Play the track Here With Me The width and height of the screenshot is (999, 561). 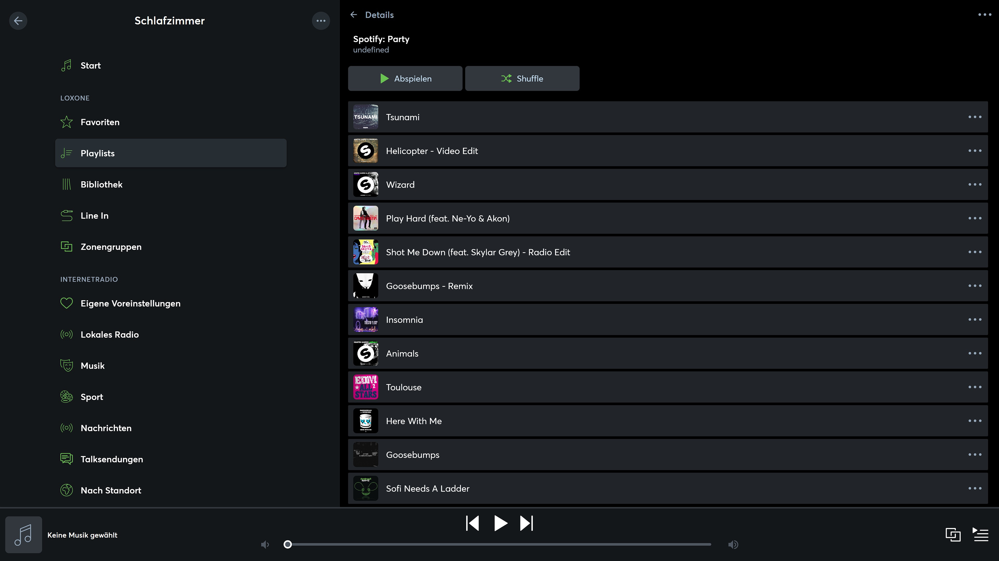[668, 421]
